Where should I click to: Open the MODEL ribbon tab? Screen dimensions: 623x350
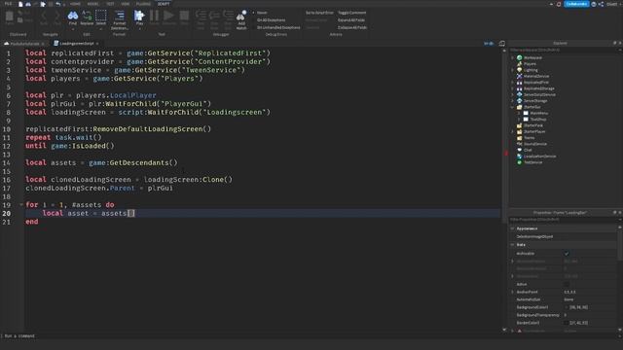click(92, 4)
